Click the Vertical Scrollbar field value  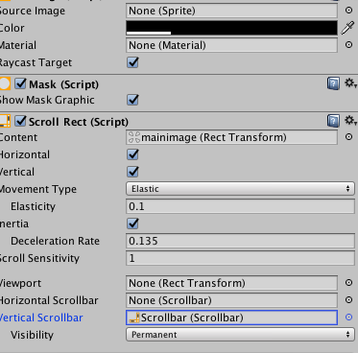click(x=231, y=318)
